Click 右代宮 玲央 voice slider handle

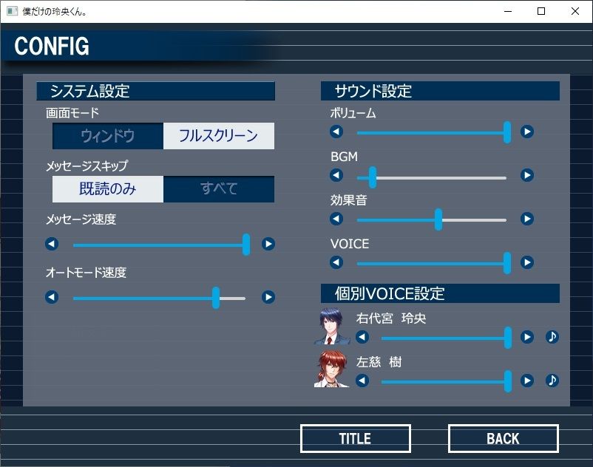pos(508,338)
